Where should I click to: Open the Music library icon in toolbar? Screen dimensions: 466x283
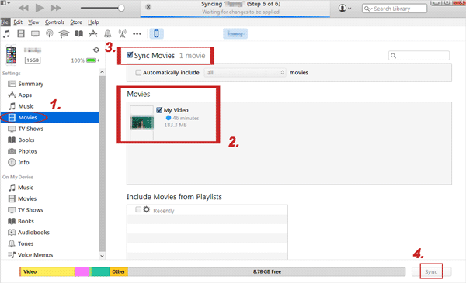pyautogui.click(x=6, y=34)
